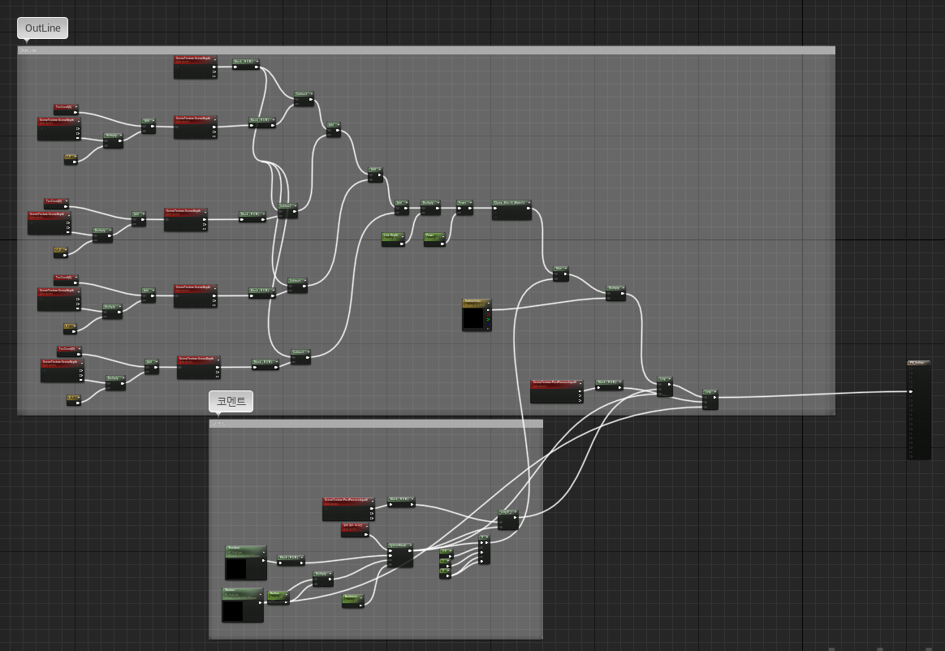Select the Multiply node inside 코멘트 box
Image resolution: width=945 pixels, height=651 pixels.
[323, 579]
